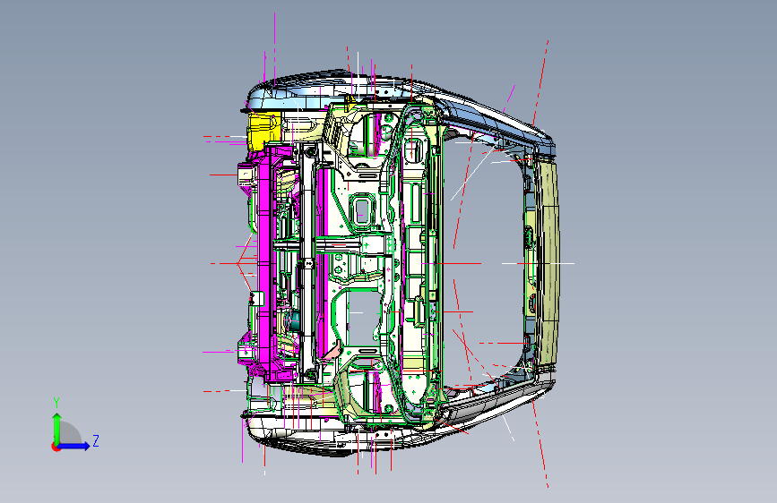Screen dimensions: 777x503
Task: Select the yellow bracket part on the model
Action: click(263, 130)
